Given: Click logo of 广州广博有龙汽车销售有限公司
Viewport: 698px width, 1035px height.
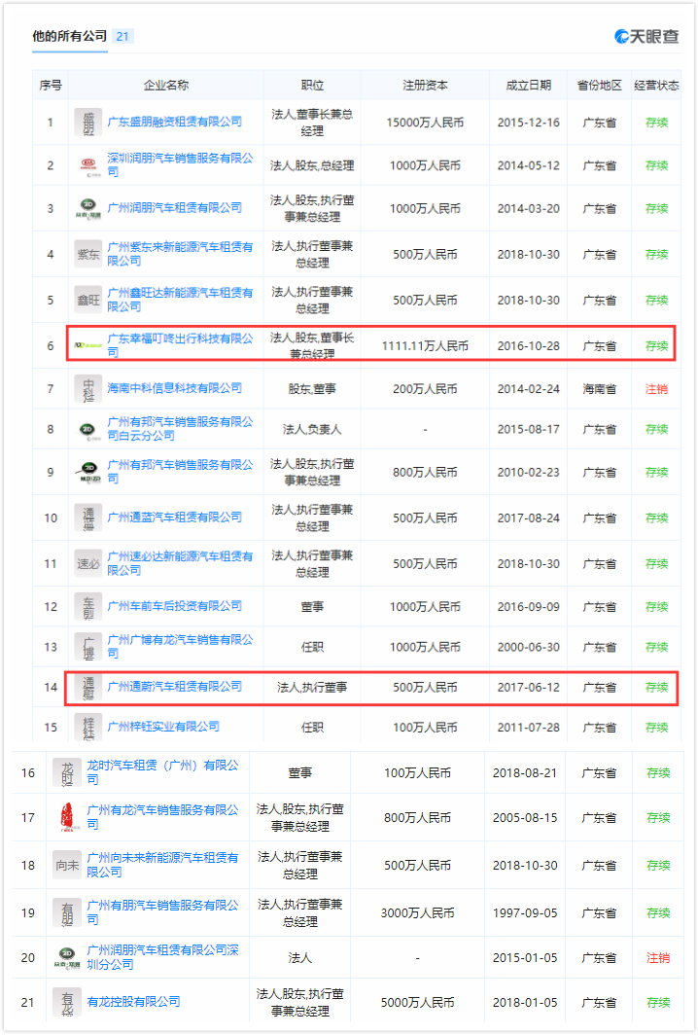Looking at the screenshot, I should (x=87, y=647).
